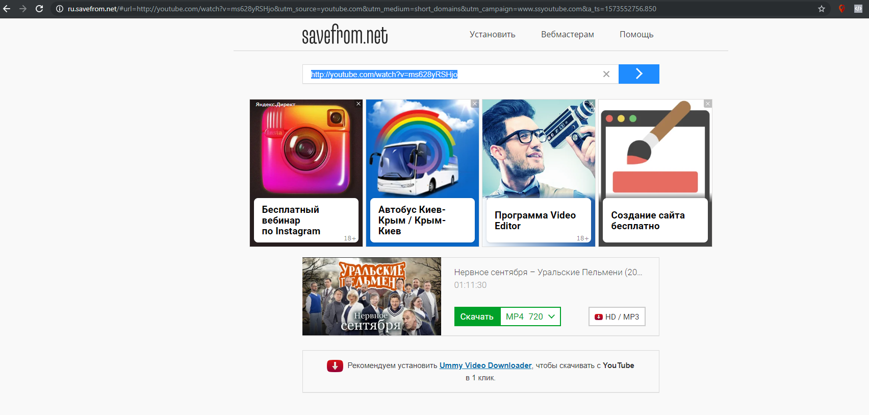Open the Помощь menu item
The height and width of the screenshot is (415, 869).
click(636, 34)
